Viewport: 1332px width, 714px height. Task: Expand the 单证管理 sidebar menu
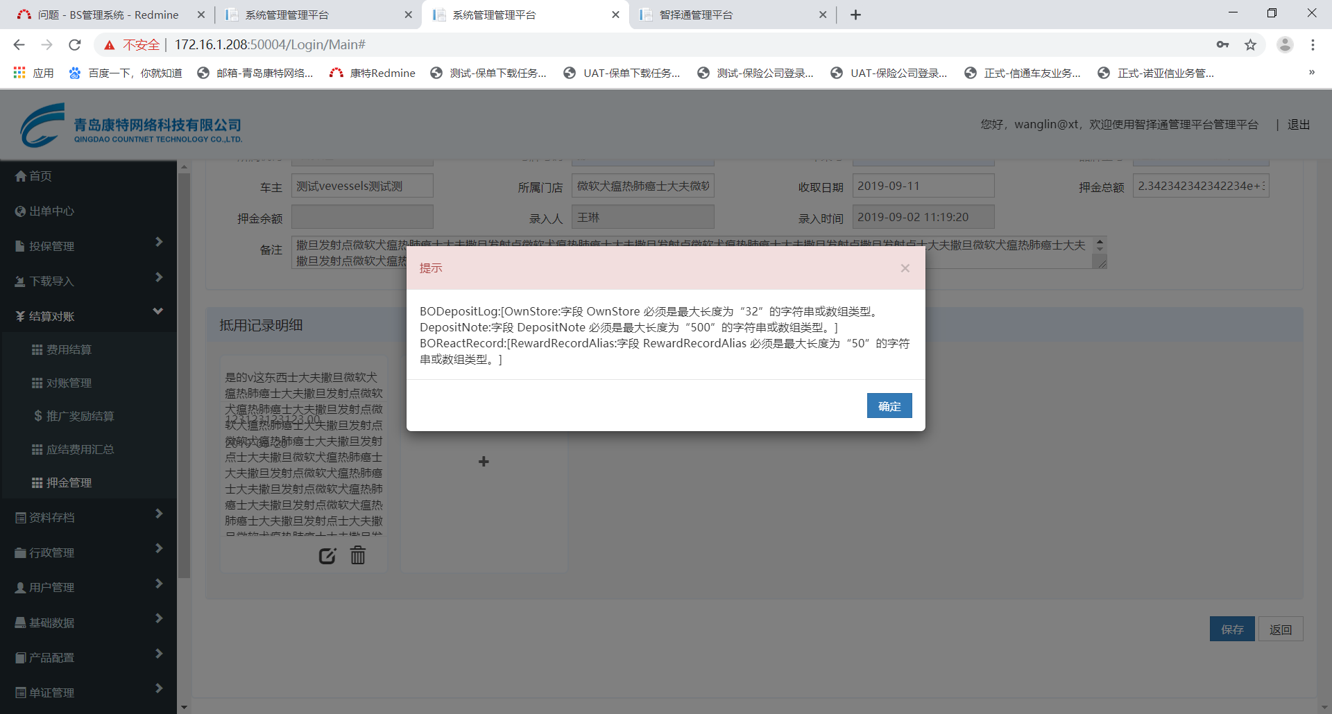click(88, 693)
